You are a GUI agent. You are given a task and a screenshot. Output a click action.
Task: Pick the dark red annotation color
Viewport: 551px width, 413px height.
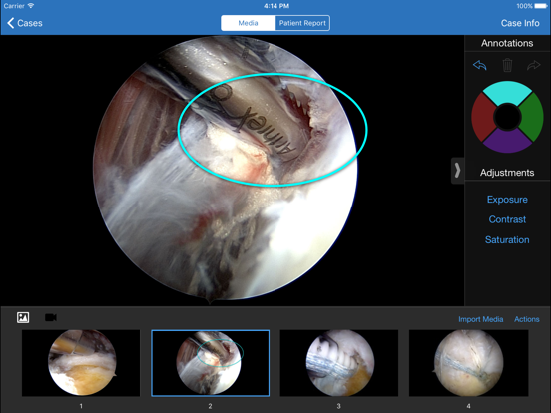483,117
